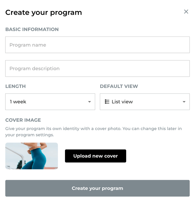195x204 pixels.
Task: Click the list view icon in Default View
Action: pyautogui.click(x=107, y=102)
